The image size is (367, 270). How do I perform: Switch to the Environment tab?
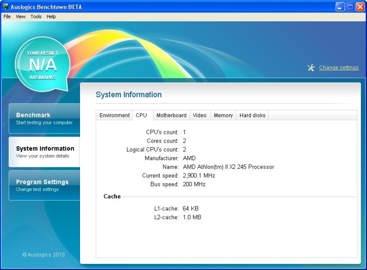114,115
